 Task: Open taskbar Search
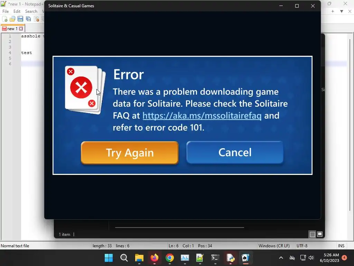(x=124, y=258)
